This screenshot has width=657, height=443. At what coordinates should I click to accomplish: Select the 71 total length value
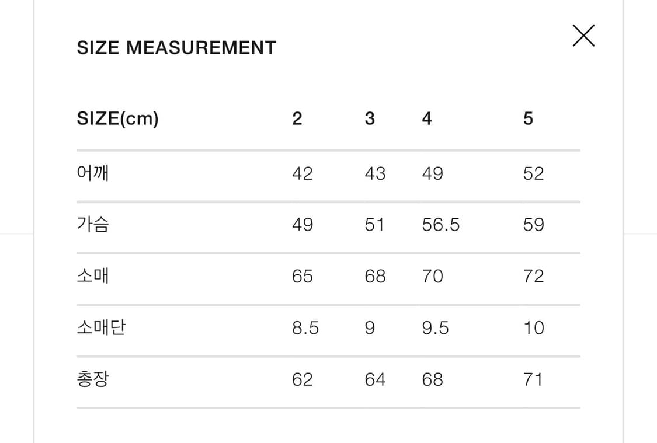533,379
